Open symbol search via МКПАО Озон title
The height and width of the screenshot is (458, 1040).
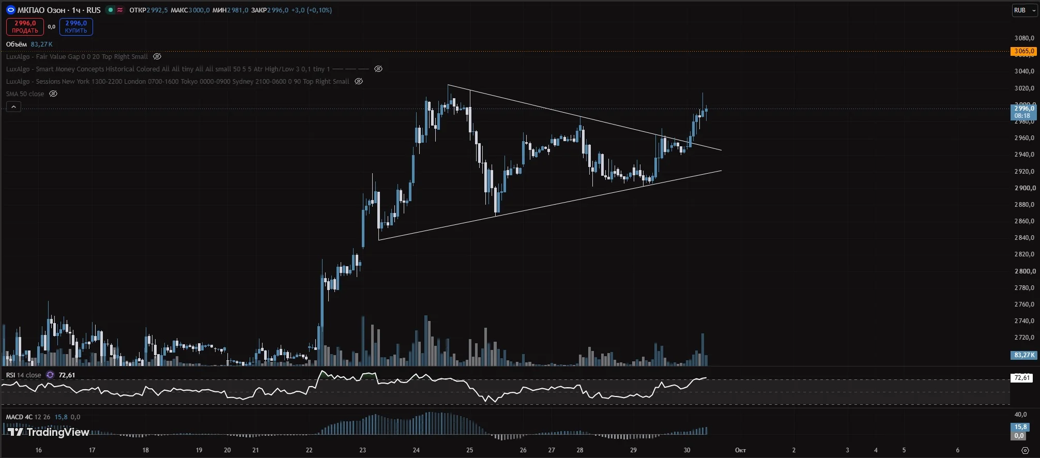click(x=59, y=10)
